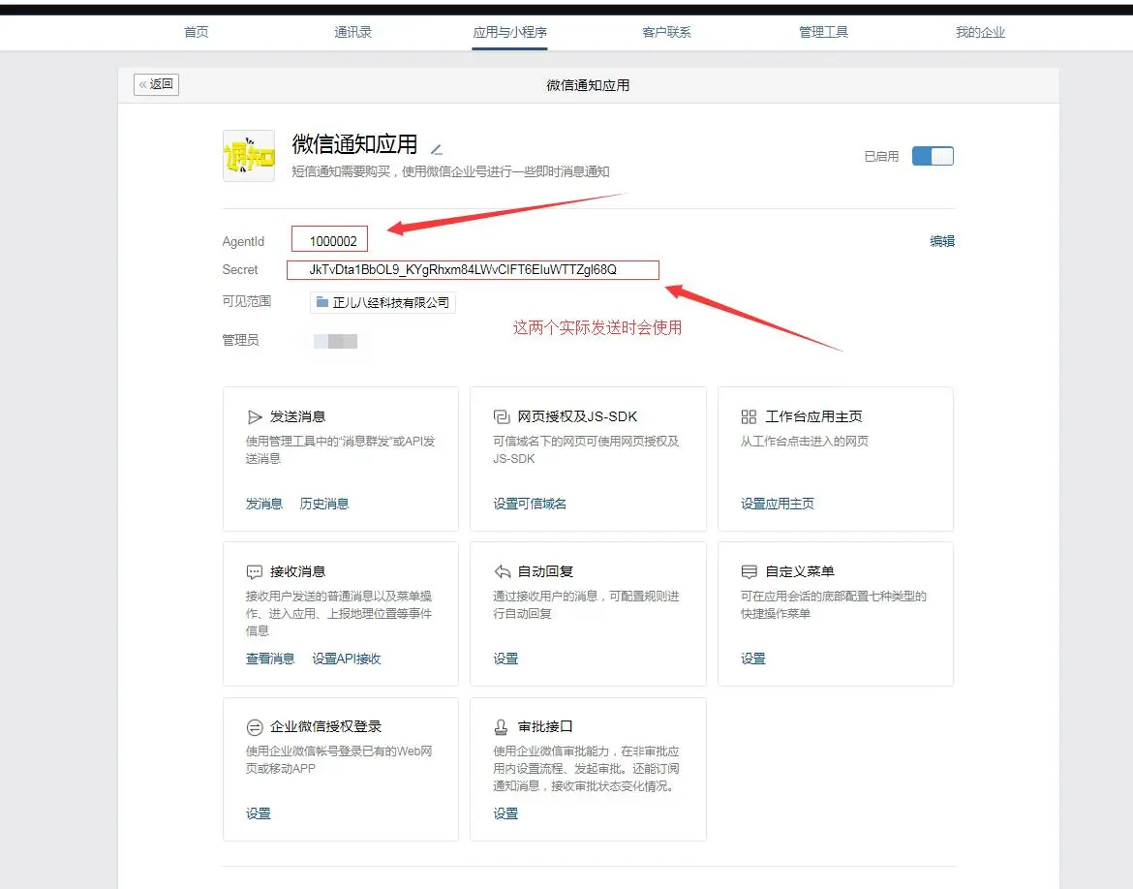Viewport: 1133px width, 889px height.
Task: Click the 微信通知应用 app logo thumbnail
Action: pos(249,155)
